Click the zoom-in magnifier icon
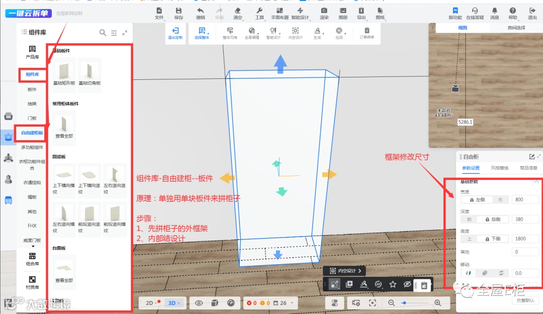The image size is (543, 314). (438, 303)
